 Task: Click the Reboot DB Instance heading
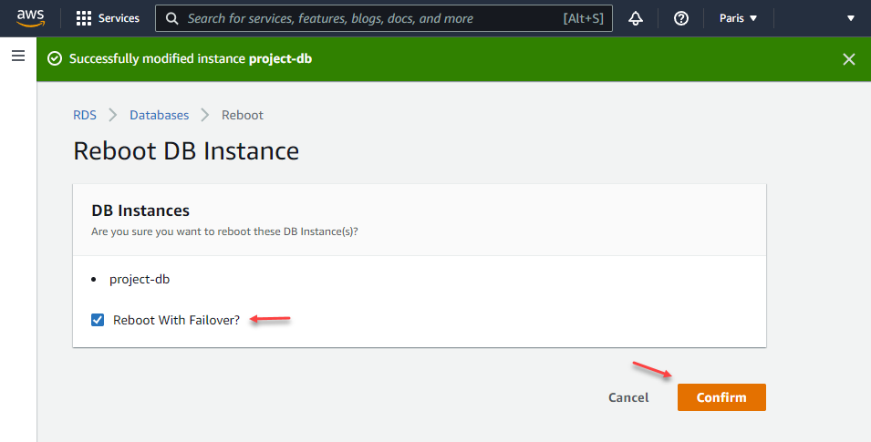click(x=186, y=150)
